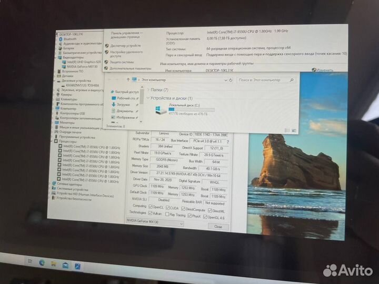The height and width of the screenshot is (284, 379).
Task: Toggle the DirectCompute checkbox in GPU-Z
Action: click(183, 209)
